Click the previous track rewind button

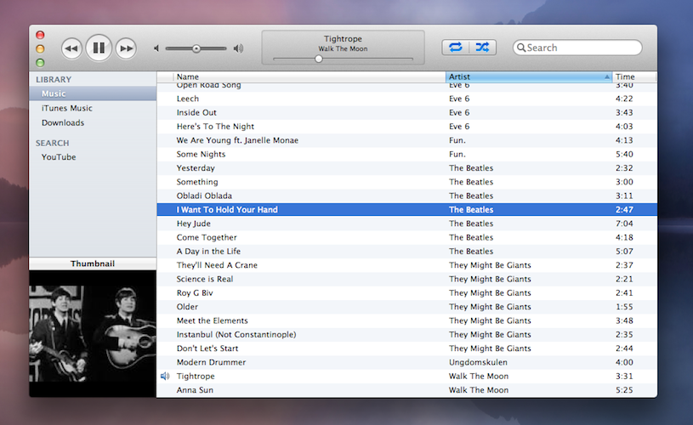coord(71,48)
